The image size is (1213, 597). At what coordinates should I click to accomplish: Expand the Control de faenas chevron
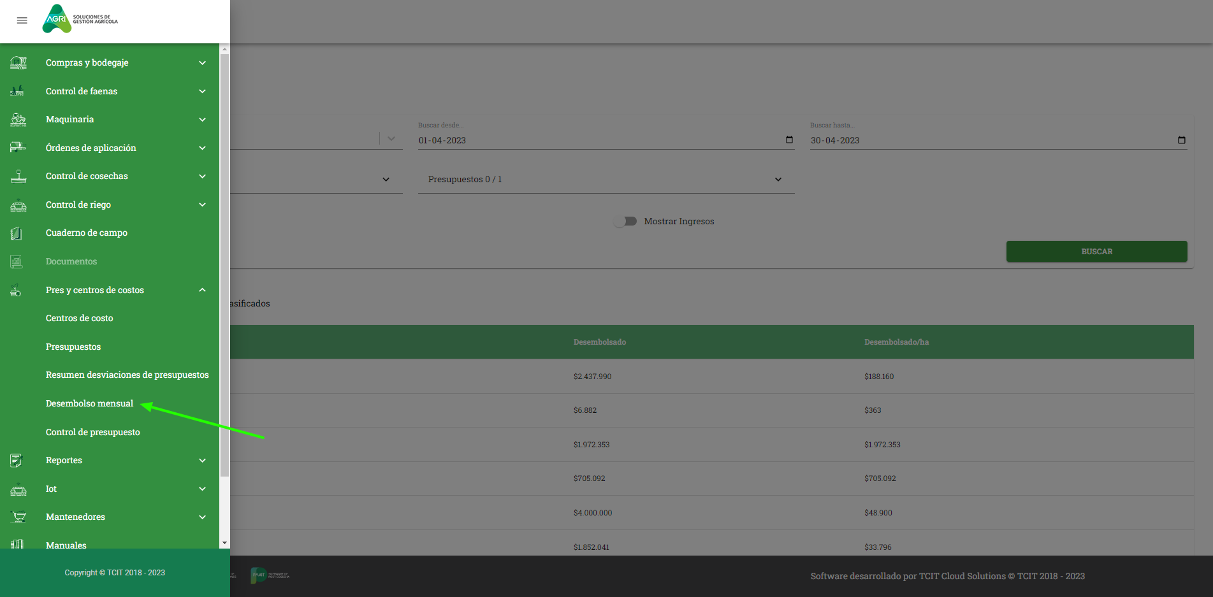pyautogui.click(x=202, y=91)
